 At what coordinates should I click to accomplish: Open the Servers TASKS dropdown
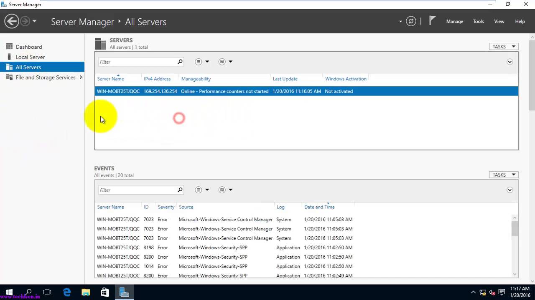(x=504, y=47)
